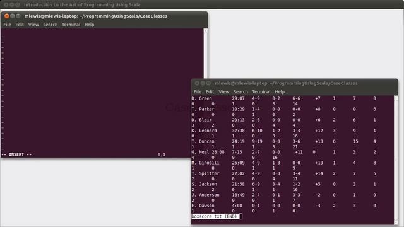The image size is (404, 227).
Task: Click player name D. Blair
Action: (202, 120)
